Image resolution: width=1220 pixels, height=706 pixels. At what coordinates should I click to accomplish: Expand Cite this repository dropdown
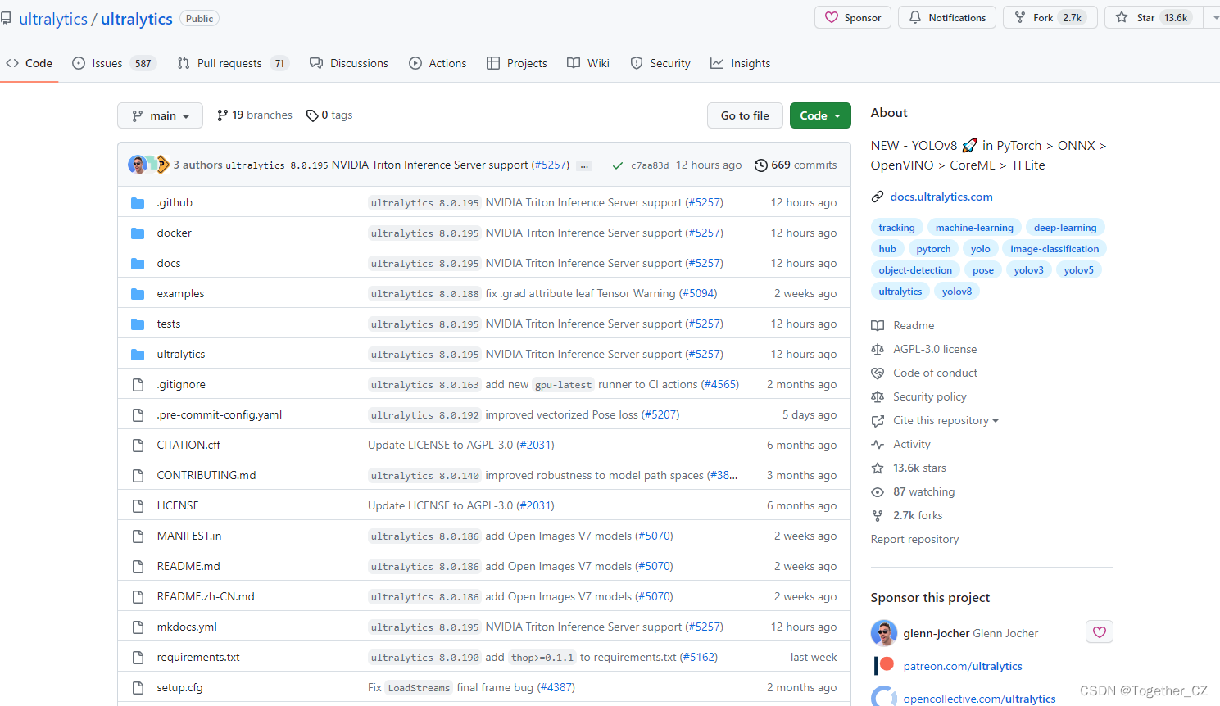click(946, 420)
